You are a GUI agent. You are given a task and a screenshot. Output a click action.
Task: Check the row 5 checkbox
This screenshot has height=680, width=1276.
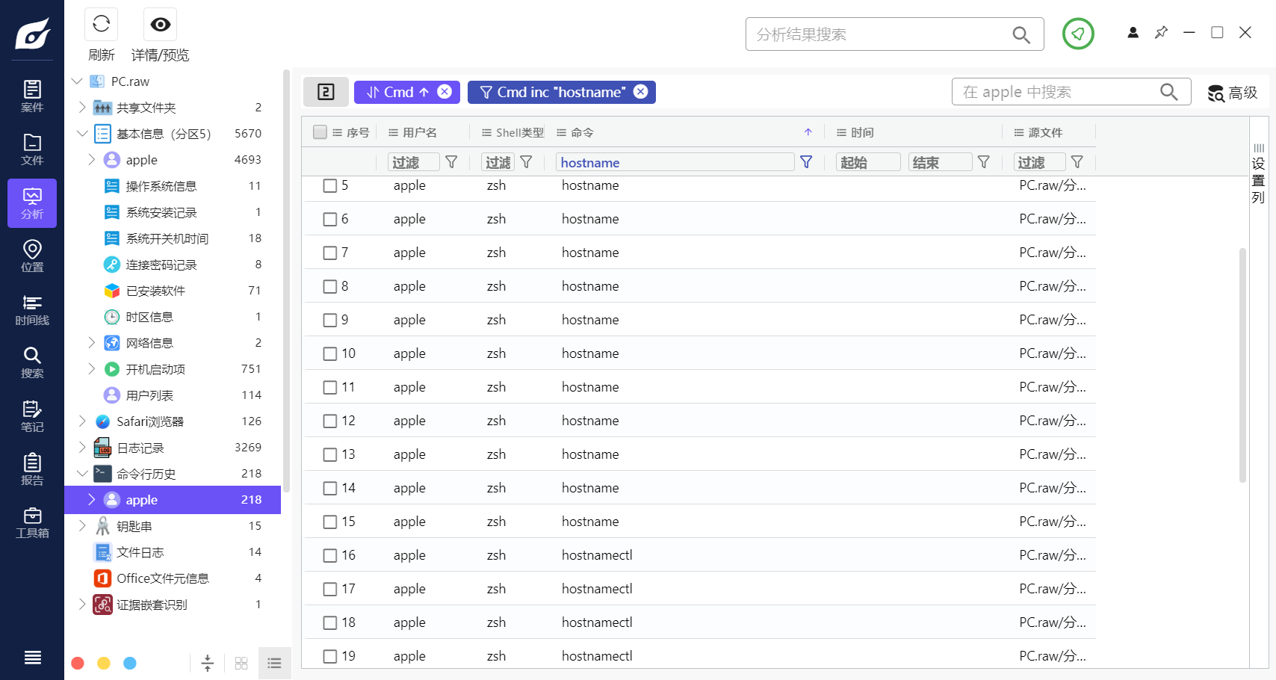tap(330, 185)
